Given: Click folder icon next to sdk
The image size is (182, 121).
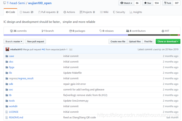Looking at the screenshot, I should [x=7, y=84].
